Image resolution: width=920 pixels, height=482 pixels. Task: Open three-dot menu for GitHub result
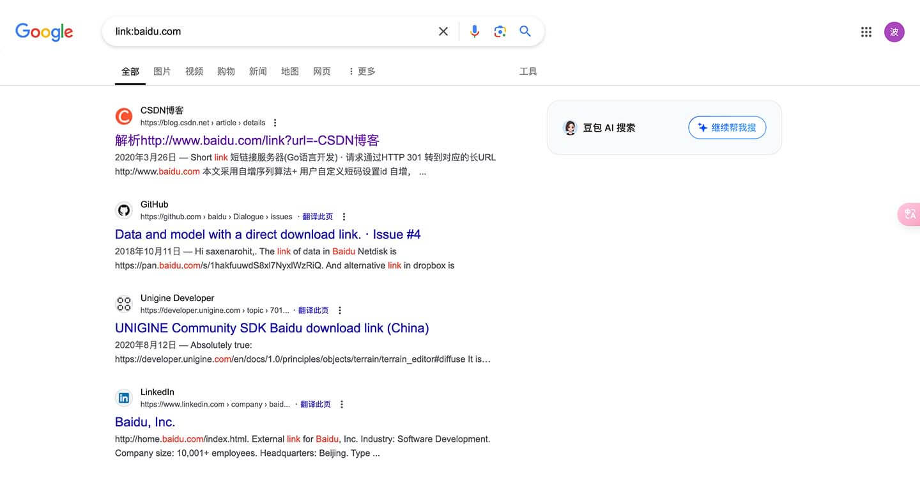[344, 217]
